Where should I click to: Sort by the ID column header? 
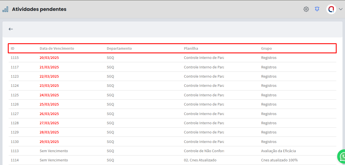point(13,49)
